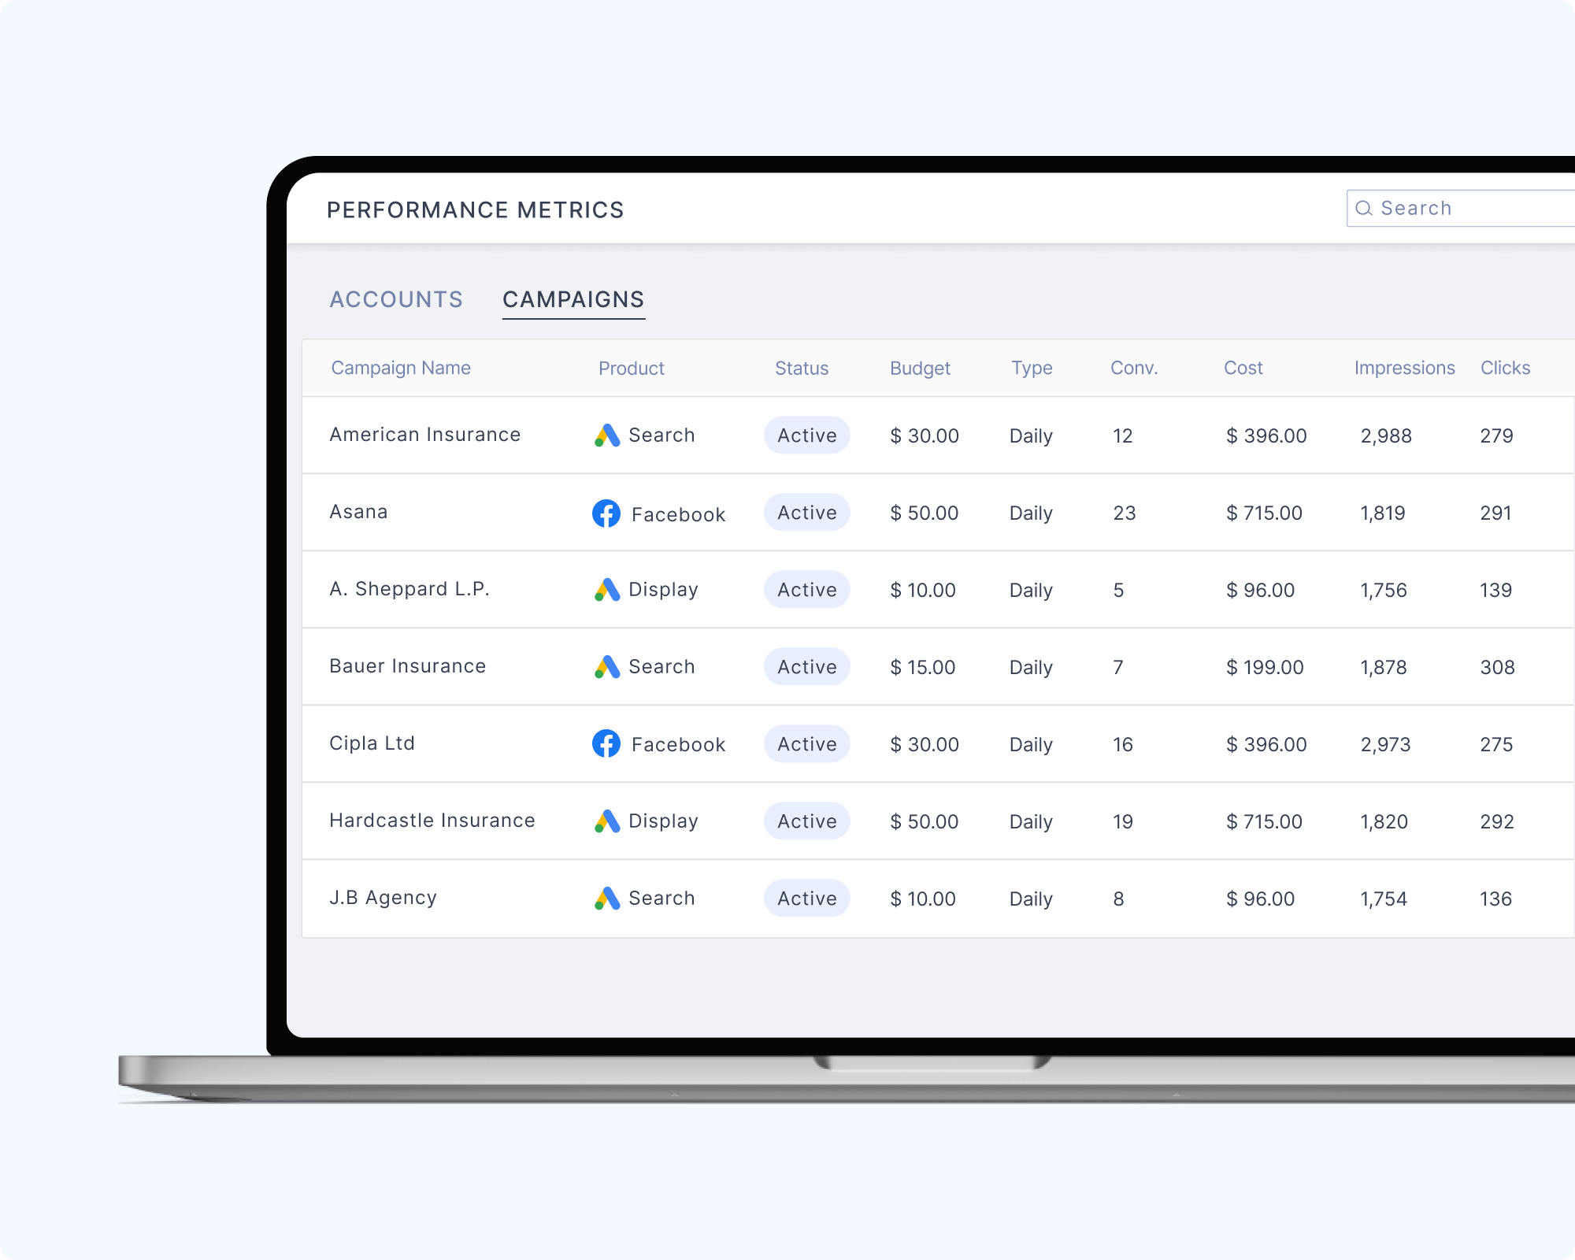Click Google Ads icon in American Insurance row
Screen dimensions: 1575x1260
click(606, 435)
